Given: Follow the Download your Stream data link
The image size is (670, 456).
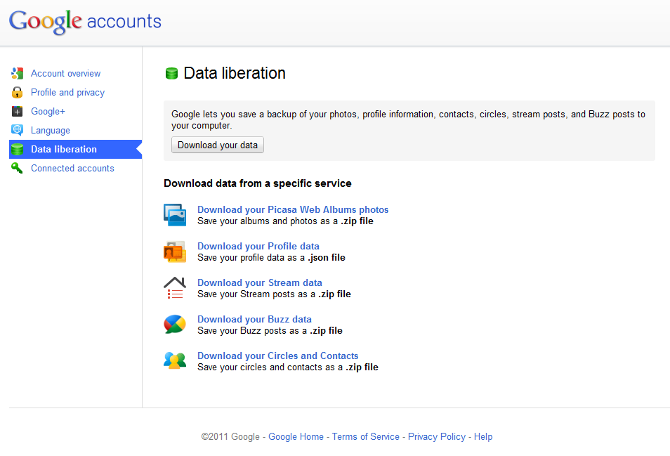Looking at the screenshot, I should [259, 282].
